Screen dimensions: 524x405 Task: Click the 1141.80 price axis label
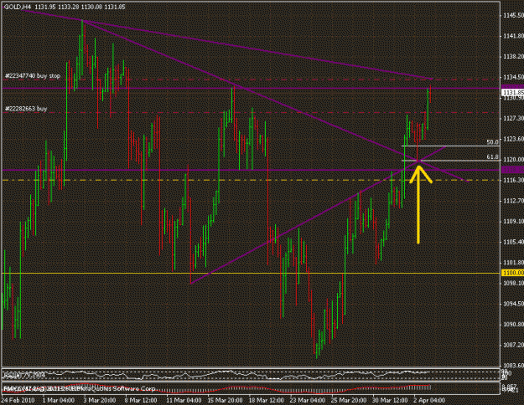(513, 36)
